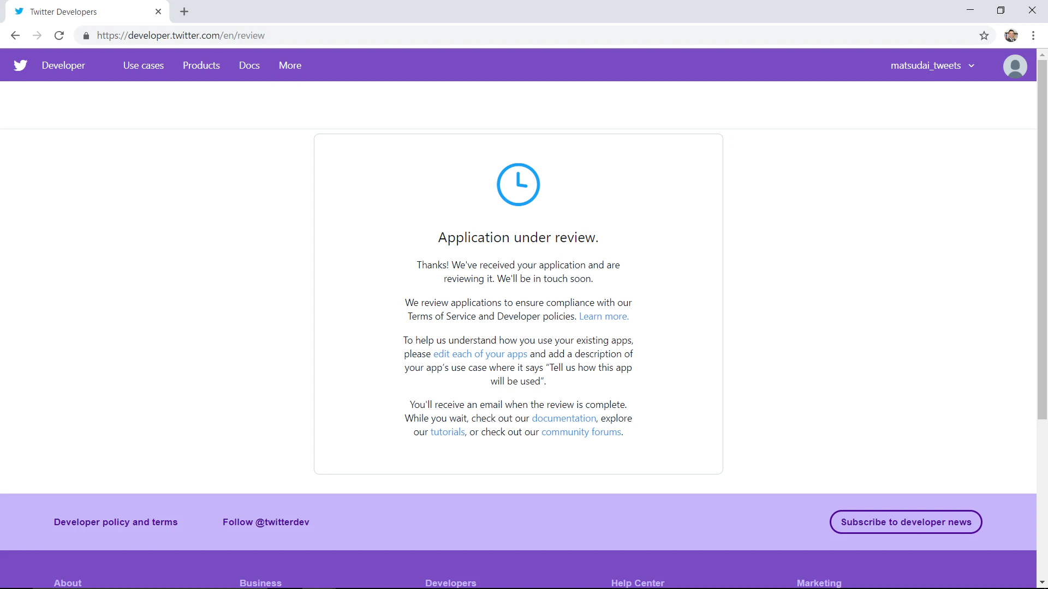This screenshot has height=589, width=1048.
Task: Open the Chrome three-dot menu
Action: [x=1033, y=35]
